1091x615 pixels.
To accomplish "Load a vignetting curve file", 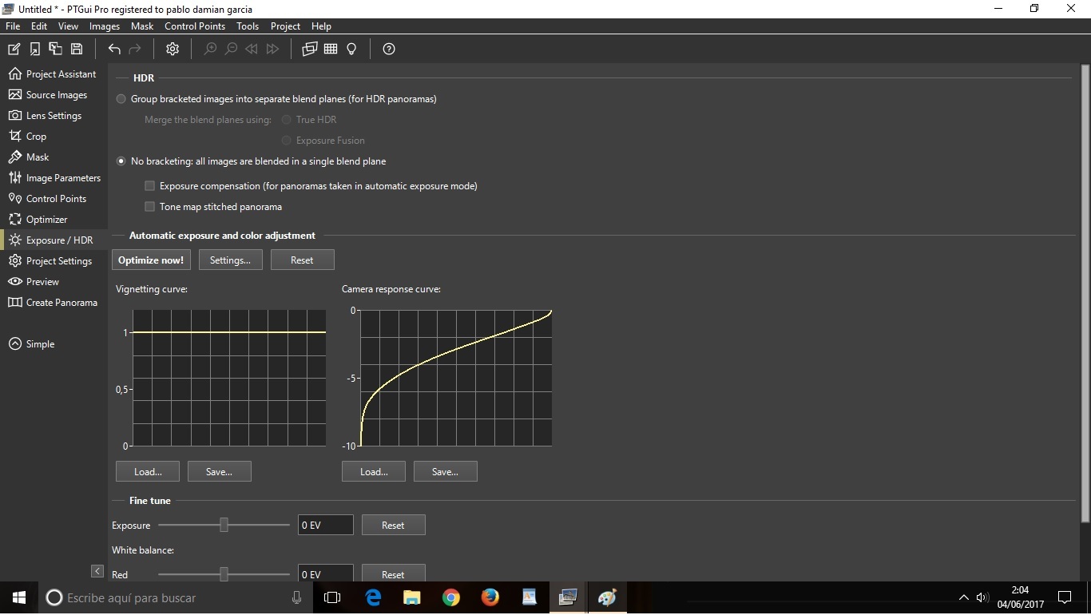I will 148,471.
